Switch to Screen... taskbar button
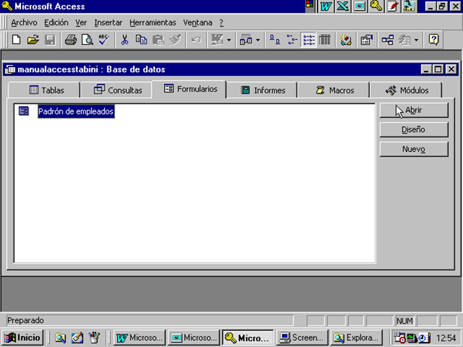 pos(302,337)
